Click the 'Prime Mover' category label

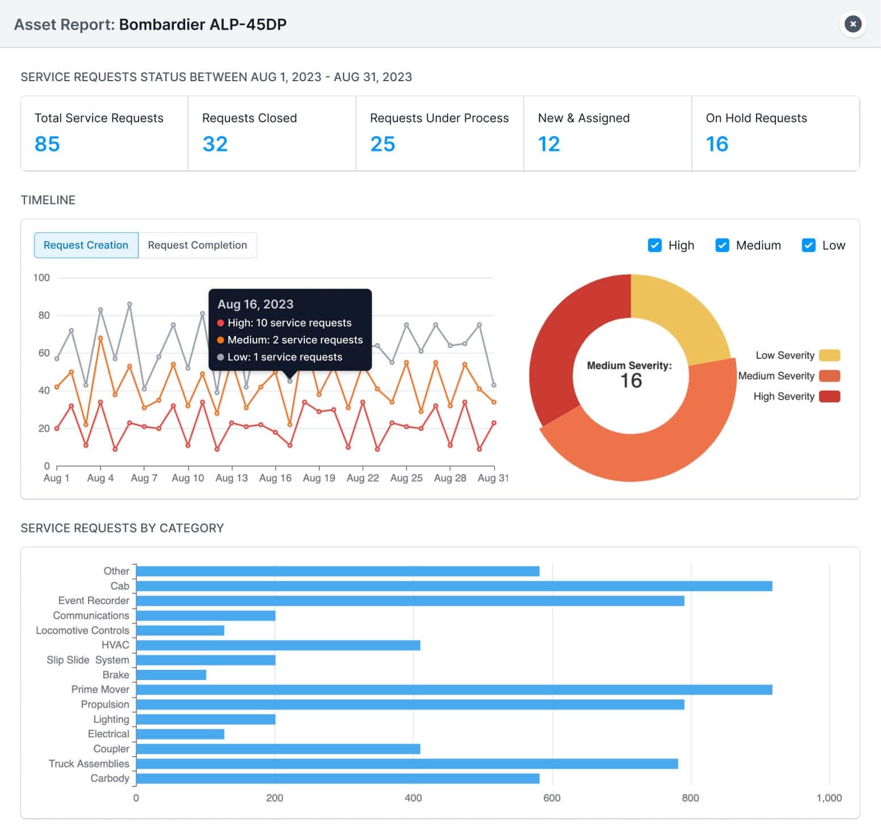[x=101, y=690]
